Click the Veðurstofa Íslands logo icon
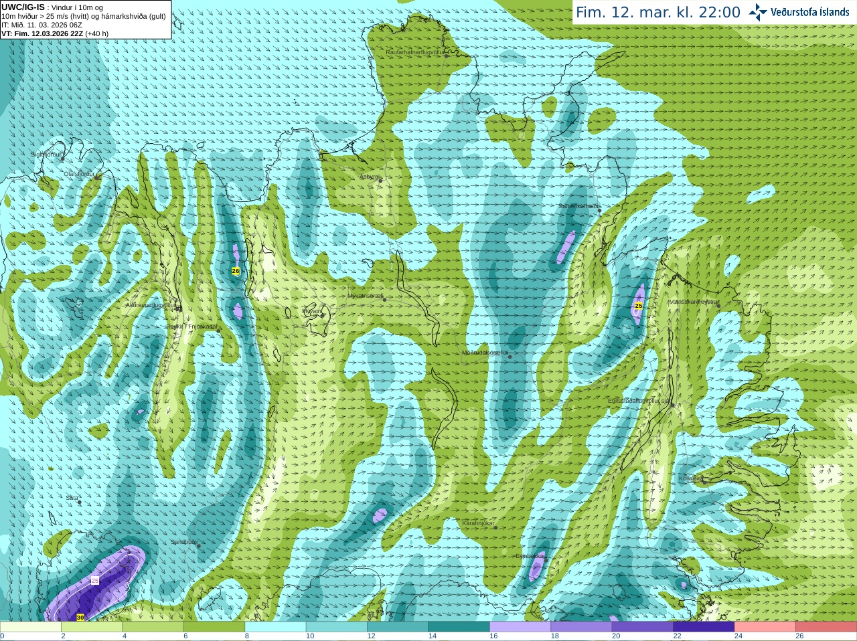 757,12
